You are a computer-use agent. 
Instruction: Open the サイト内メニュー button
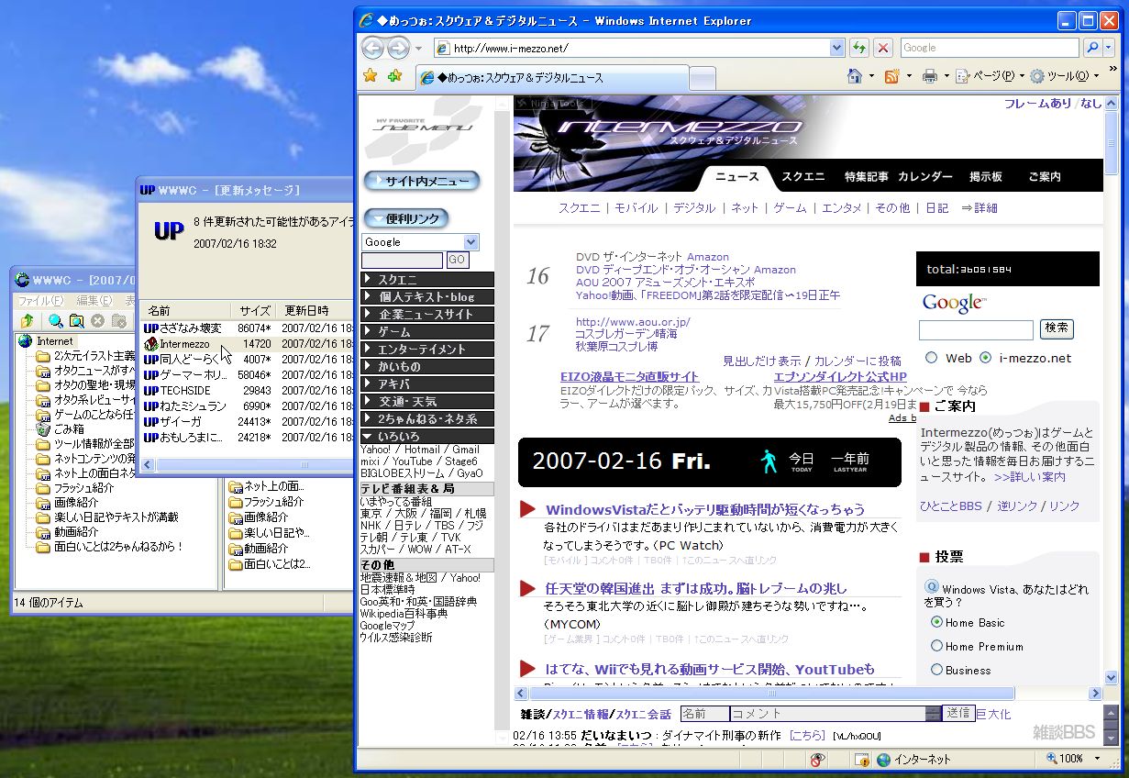422,181
